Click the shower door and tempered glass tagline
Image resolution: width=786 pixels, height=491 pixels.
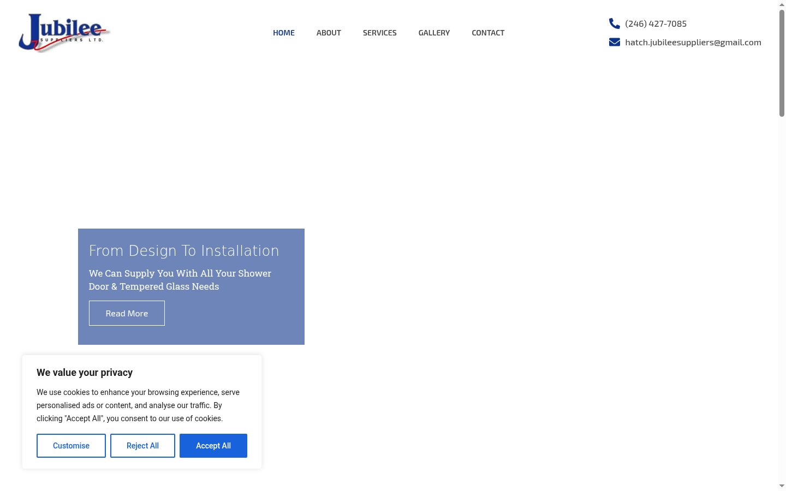pos(180,280)
